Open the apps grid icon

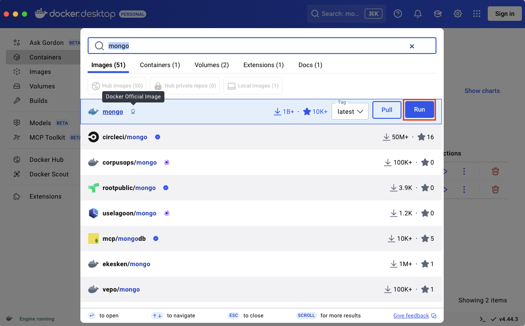(x=477, y=14)
